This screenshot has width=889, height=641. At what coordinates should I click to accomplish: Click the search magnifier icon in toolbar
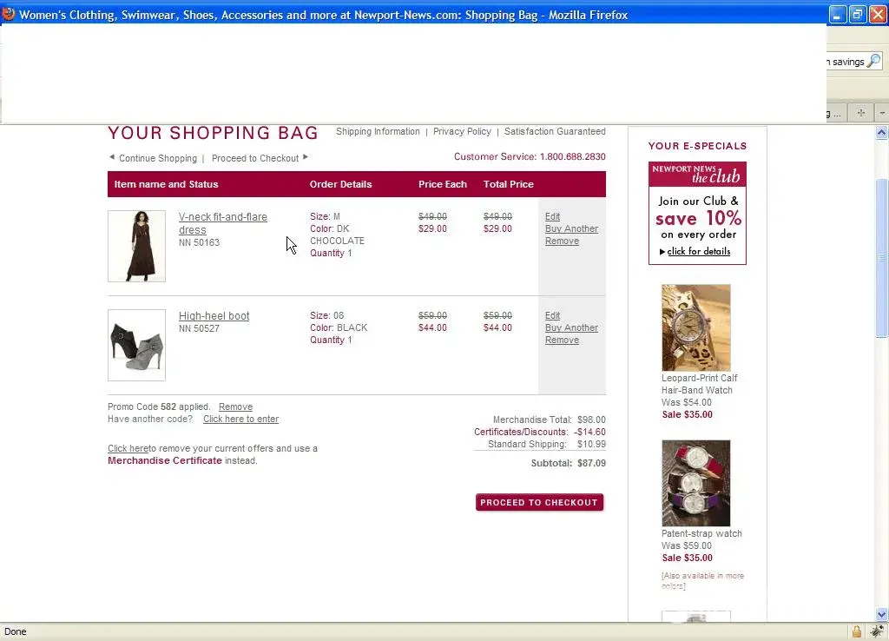click(873, 62)
